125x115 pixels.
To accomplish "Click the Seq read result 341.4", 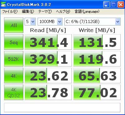I will (48, 42).
